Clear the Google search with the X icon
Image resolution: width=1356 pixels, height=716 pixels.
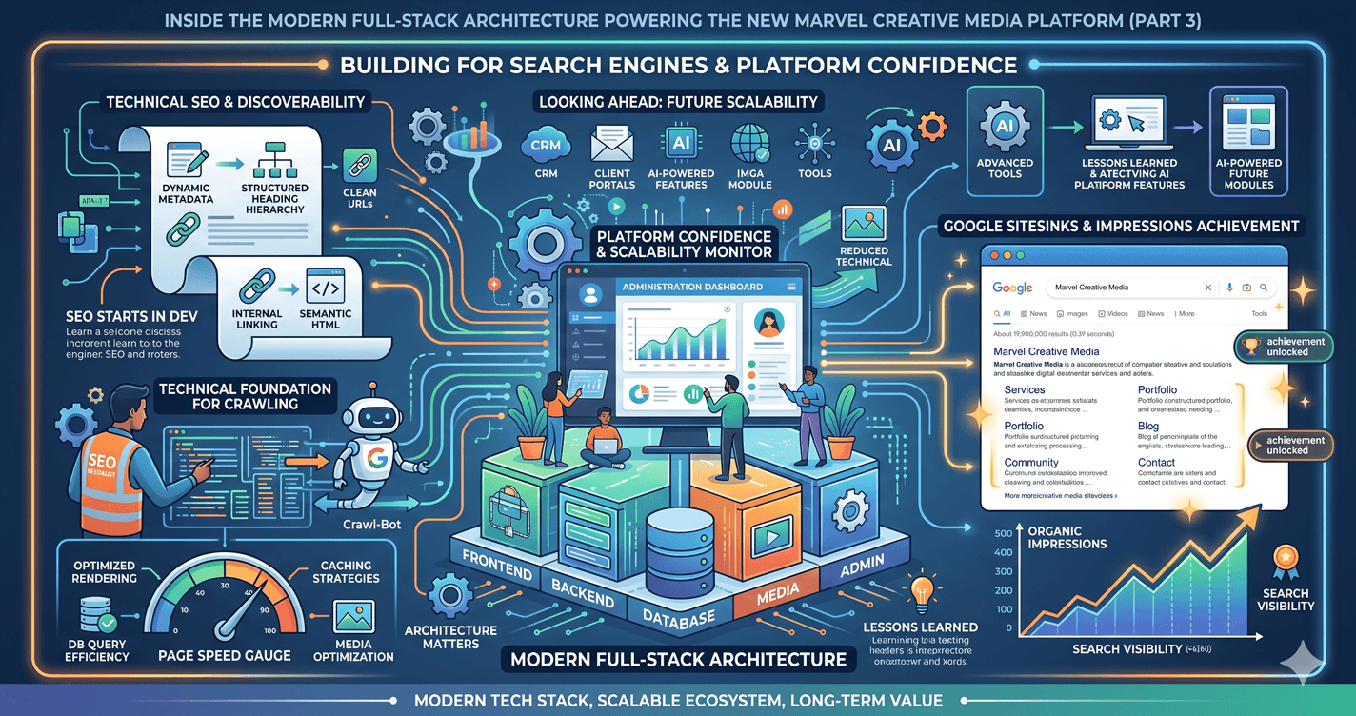click(1208, 288)
